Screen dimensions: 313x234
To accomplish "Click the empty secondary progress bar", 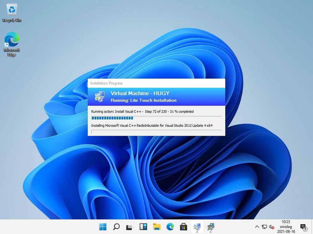I will (156, 132).
